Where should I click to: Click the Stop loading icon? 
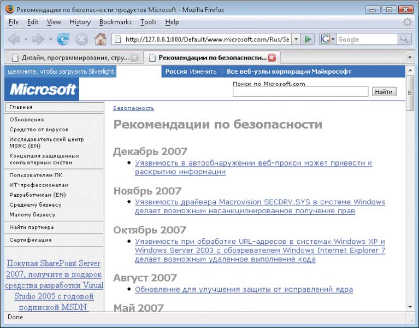coord(81,39)
